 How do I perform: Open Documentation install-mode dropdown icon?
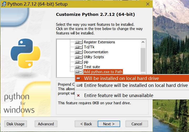point(79,52)
